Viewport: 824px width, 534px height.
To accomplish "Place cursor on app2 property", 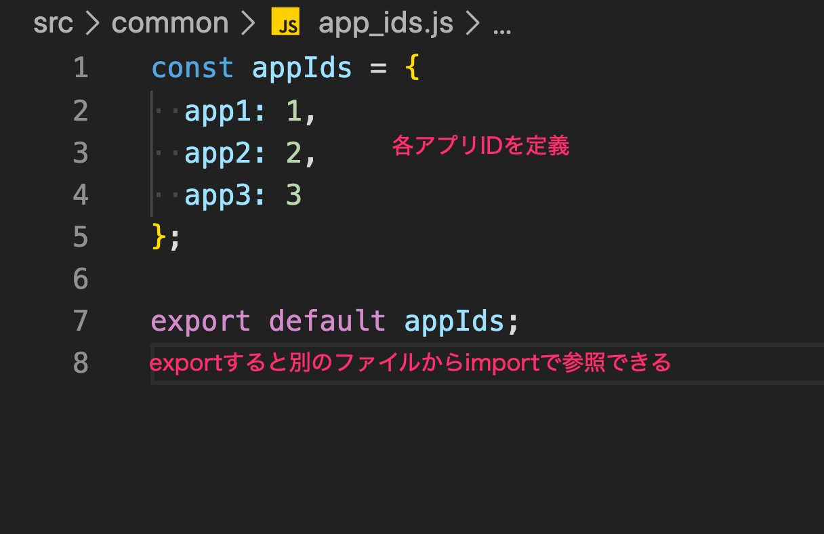I will 218,153.
